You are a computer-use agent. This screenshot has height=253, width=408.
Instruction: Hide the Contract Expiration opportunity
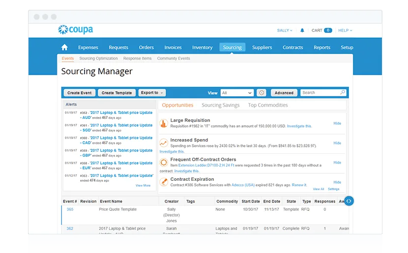click(337, 182)
